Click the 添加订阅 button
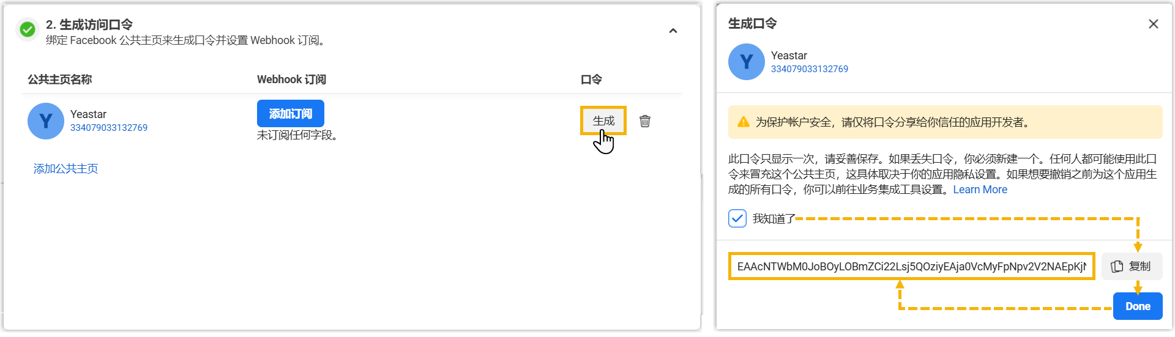 (x=291, y=114)
